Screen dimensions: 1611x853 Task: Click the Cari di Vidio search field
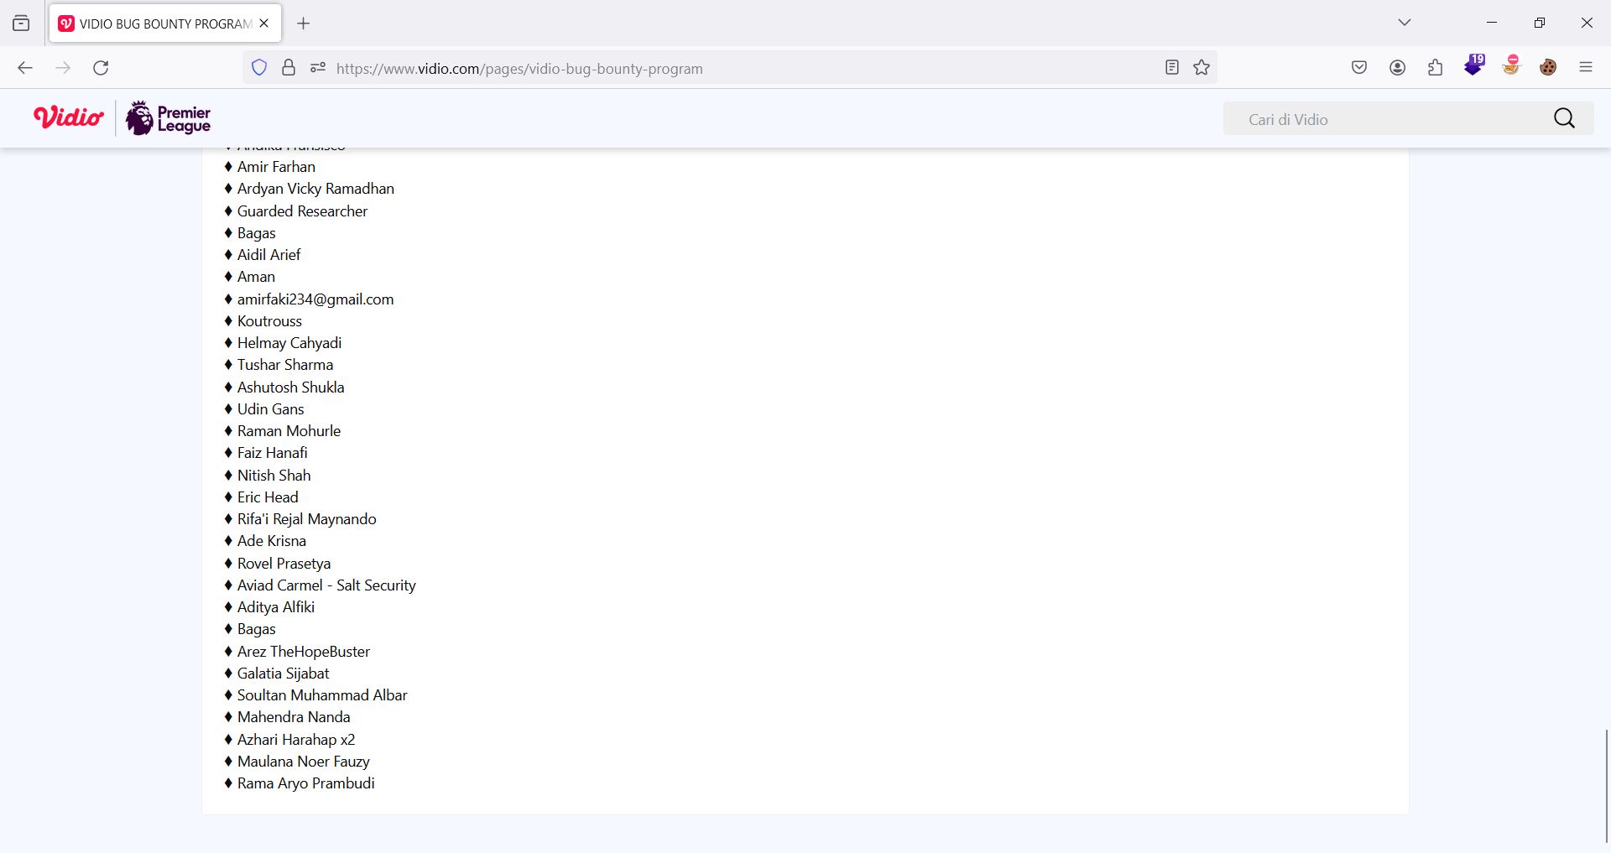coord(1384,119)
